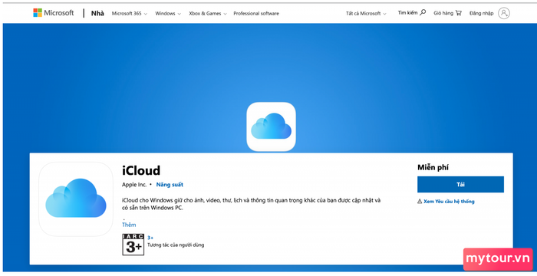Click the Đăng nhập sign-in link
This screenshot has width=537, height=276.
coord(482,13)
